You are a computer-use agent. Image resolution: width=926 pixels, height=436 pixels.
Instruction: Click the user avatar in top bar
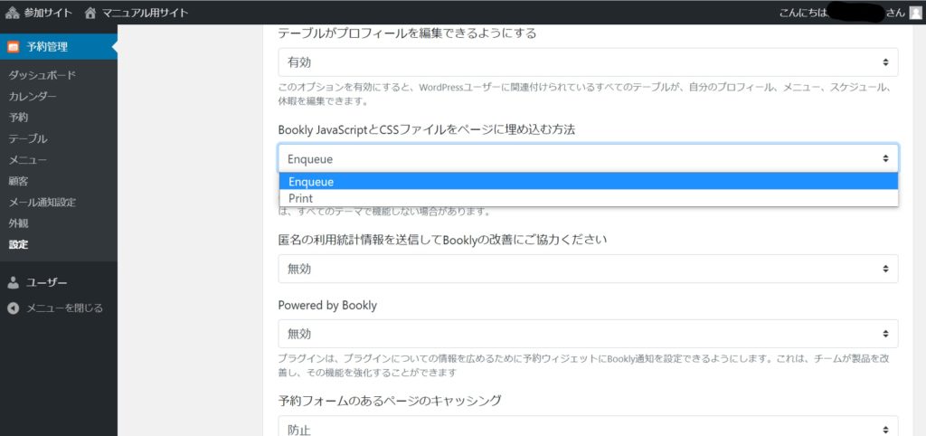tap(915, 13)
